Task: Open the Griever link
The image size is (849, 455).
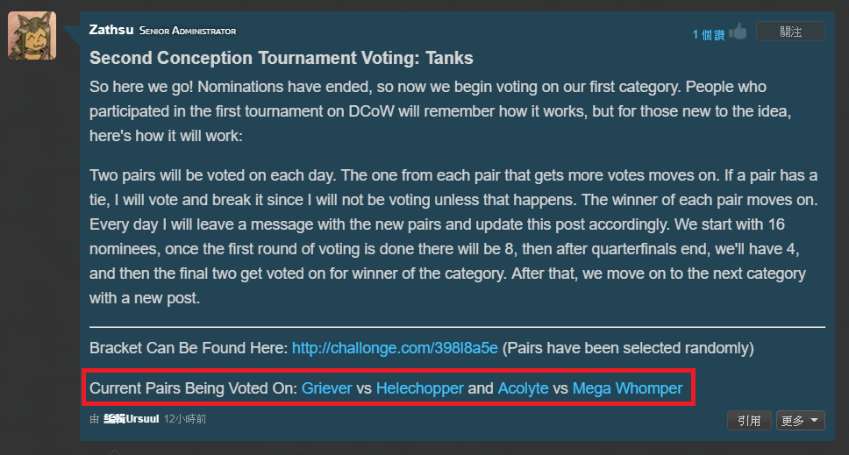Action: coord(327,387)
